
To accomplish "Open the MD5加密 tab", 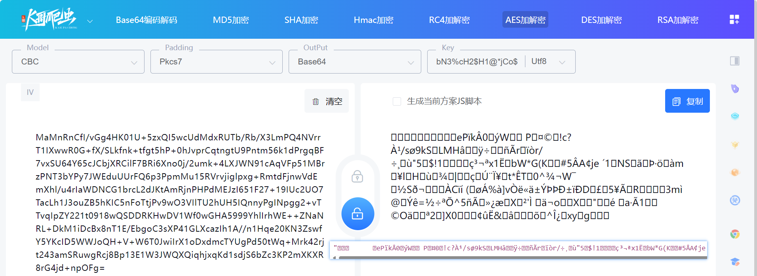I will click(x=231, y=20).
